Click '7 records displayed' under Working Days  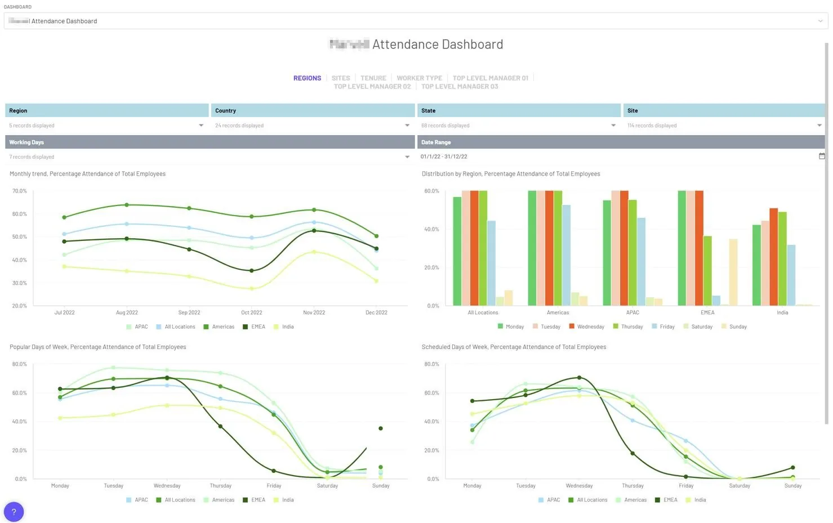(x=32, y=157)
